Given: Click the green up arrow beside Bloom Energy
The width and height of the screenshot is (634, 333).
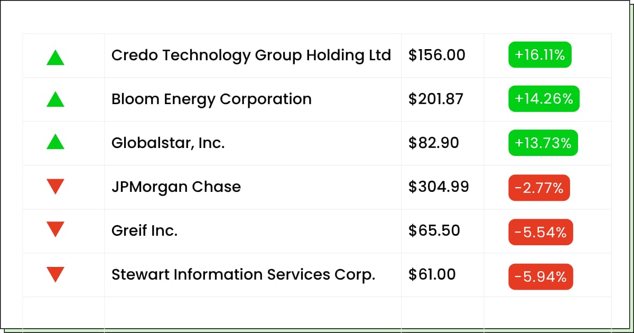Looking at the screenshot, I should tap(55, 99).
